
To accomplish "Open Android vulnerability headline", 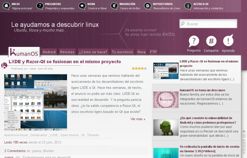I will coord(208,120).
